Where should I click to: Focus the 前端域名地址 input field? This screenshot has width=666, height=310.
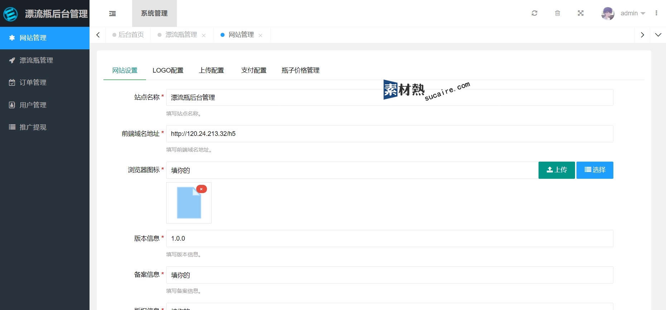click(x=390, y=134)
